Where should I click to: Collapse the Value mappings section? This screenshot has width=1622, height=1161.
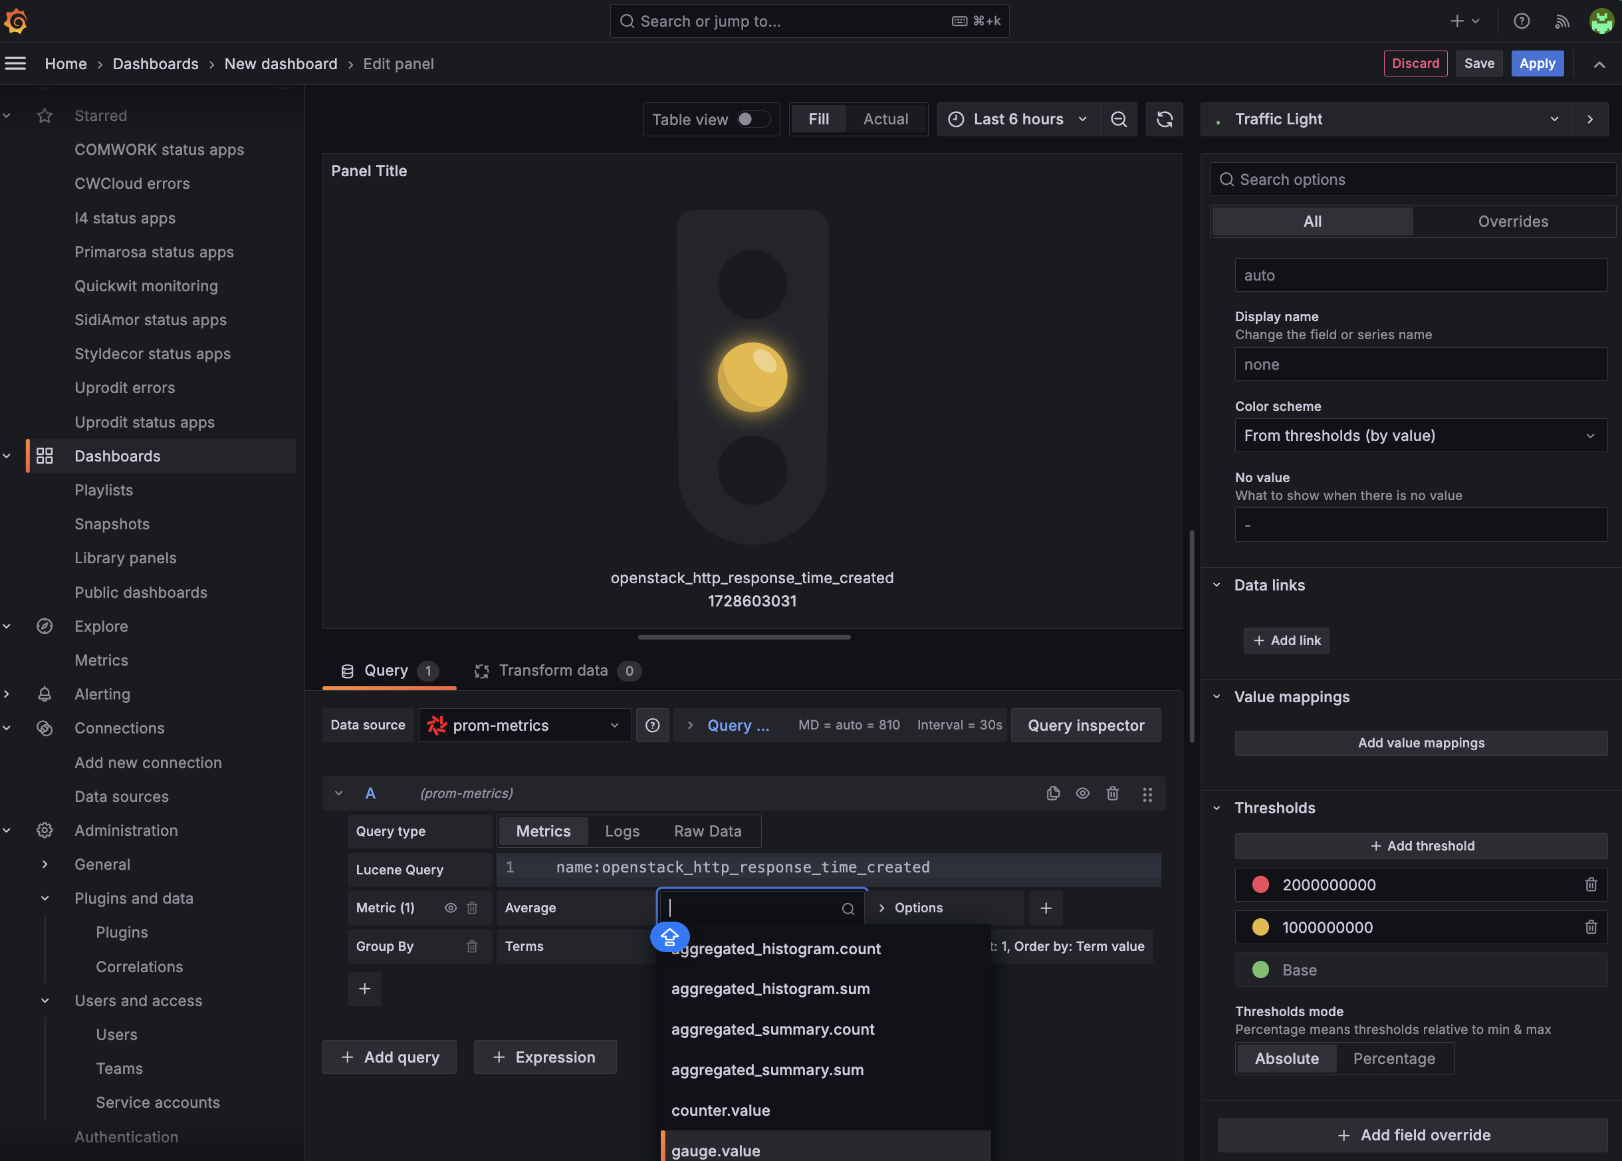coord(1217,697)
